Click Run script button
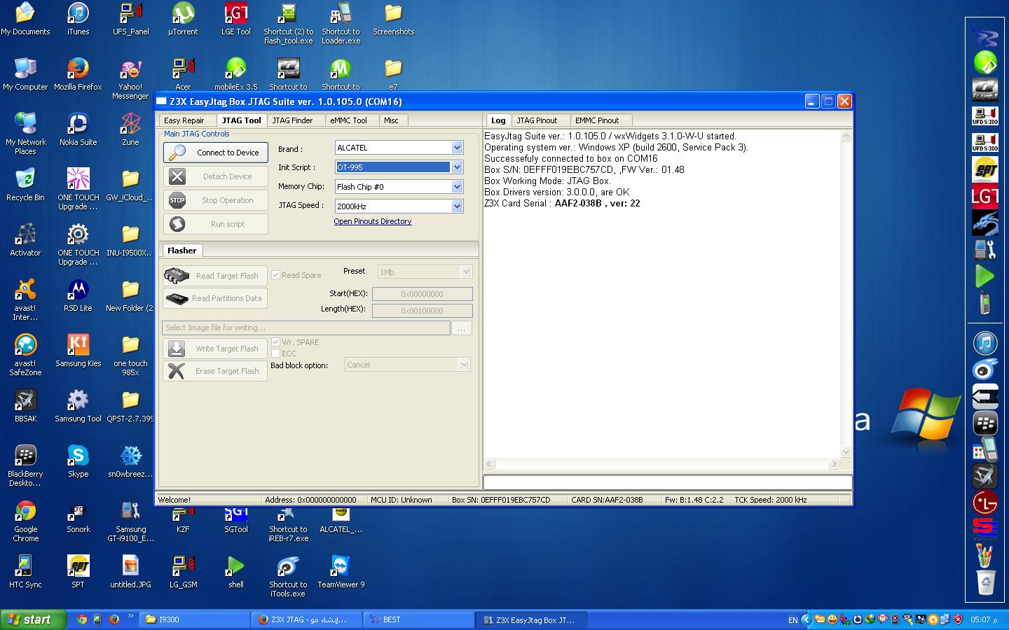The image size is (1009, 630). pos(216,224)
